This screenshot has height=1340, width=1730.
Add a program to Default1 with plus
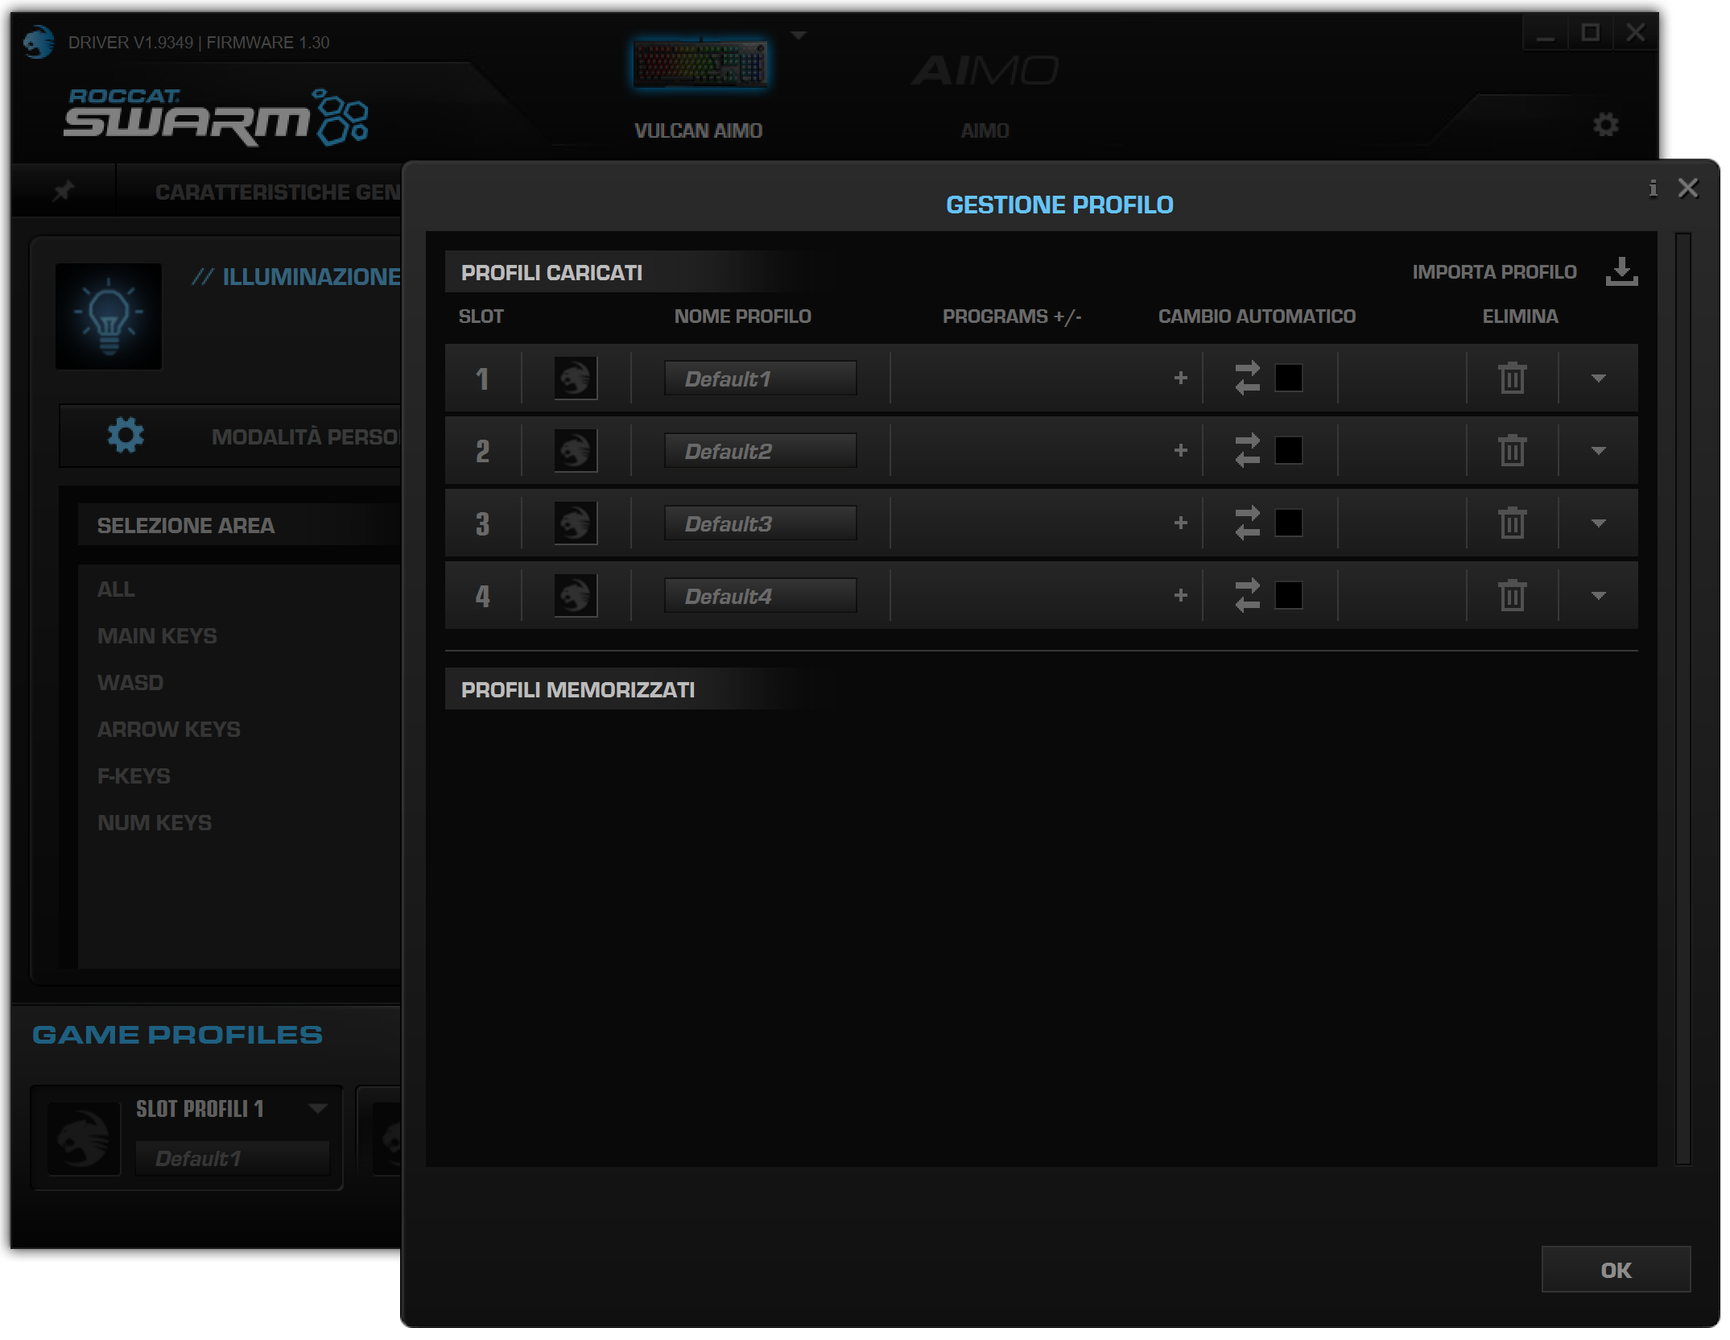[x=1181, y=378]
